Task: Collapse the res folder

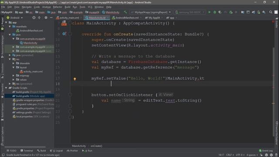Action: 10,59
